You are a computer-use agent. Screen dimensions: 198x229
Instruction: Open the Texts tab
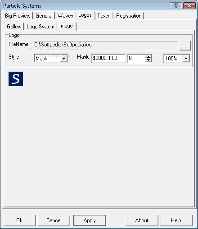(x=103, y=16)
